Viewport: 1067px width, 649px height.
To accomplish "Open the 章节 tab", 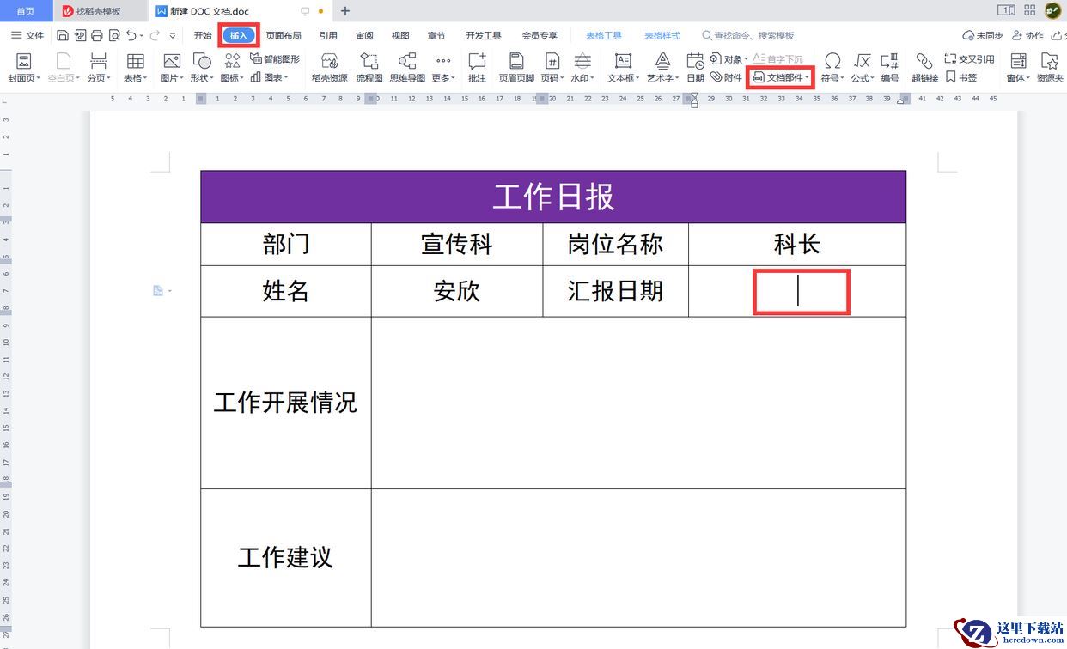I will click(x=436, y=35).
